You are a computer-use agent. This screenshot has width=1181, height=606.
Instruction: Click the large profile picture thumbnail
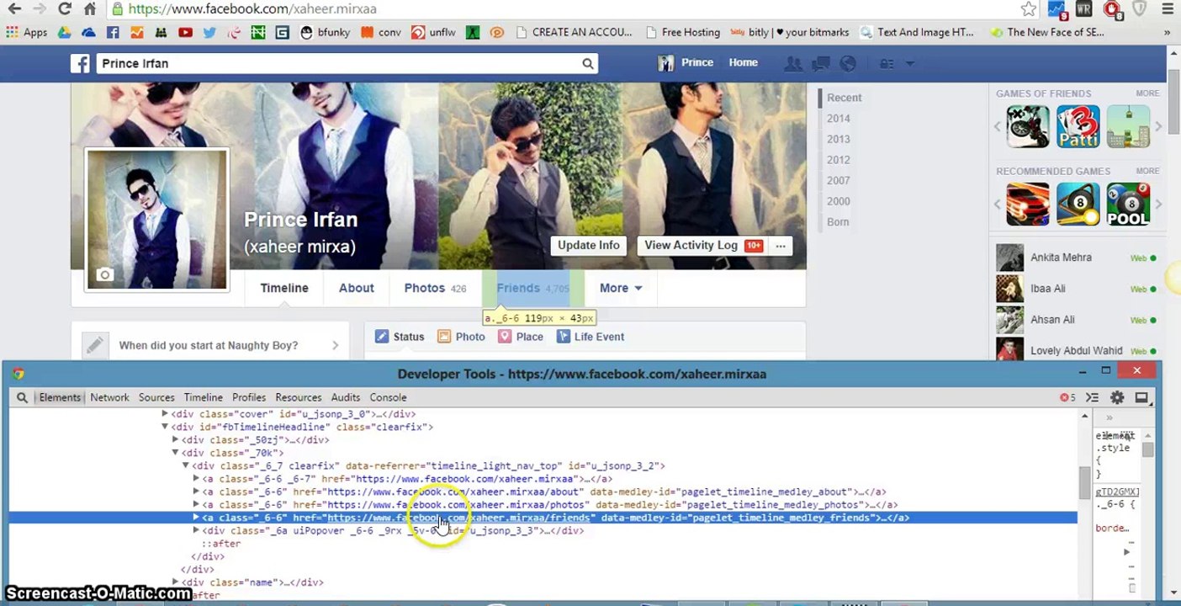click(x=156, y=220)
